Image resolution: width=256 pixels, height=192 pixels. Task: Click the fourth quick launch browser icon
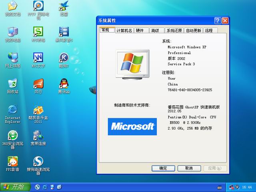59,187
